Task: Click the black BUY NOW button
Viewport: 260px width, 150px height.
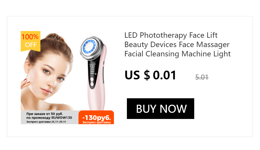Action: (x=160, y=109)
